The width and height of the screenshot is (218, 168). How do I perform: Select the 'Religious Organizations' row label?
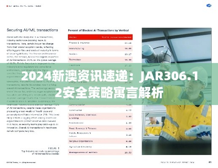tap(81, 141)
